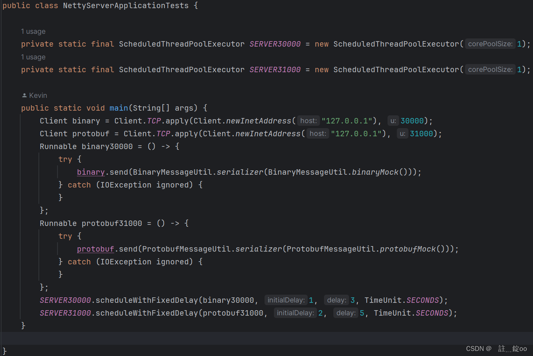533x356 pixels.
Task: Open the '1 usage' hint above the SERVER30000 declaration
Action: [x=33, y=31]
